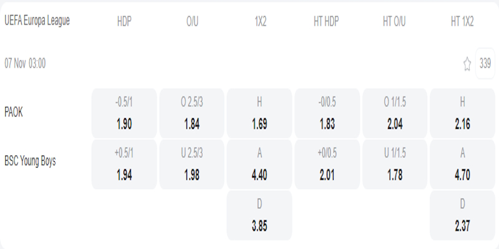Select BSC Young Boys +0.5/1 odds 1.94
This screenshot has width=499, height=249.
(x=124, y=164)
